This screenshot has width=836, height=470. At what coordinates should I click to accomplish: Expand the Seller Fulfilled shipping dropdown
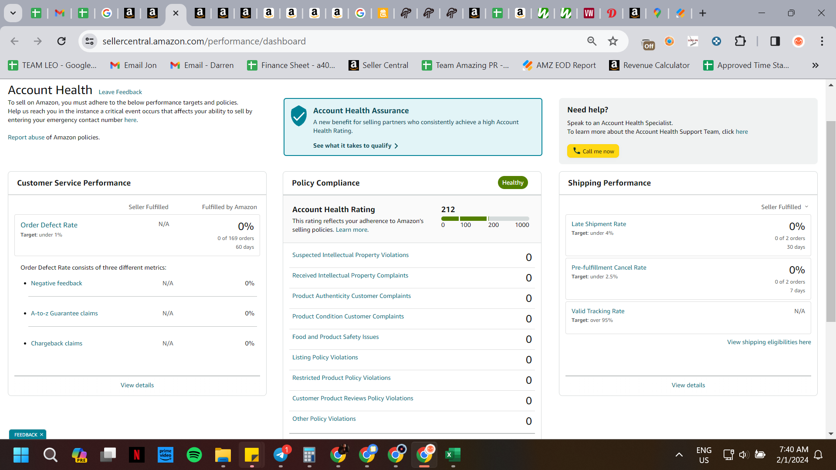[x=785, y=207]
